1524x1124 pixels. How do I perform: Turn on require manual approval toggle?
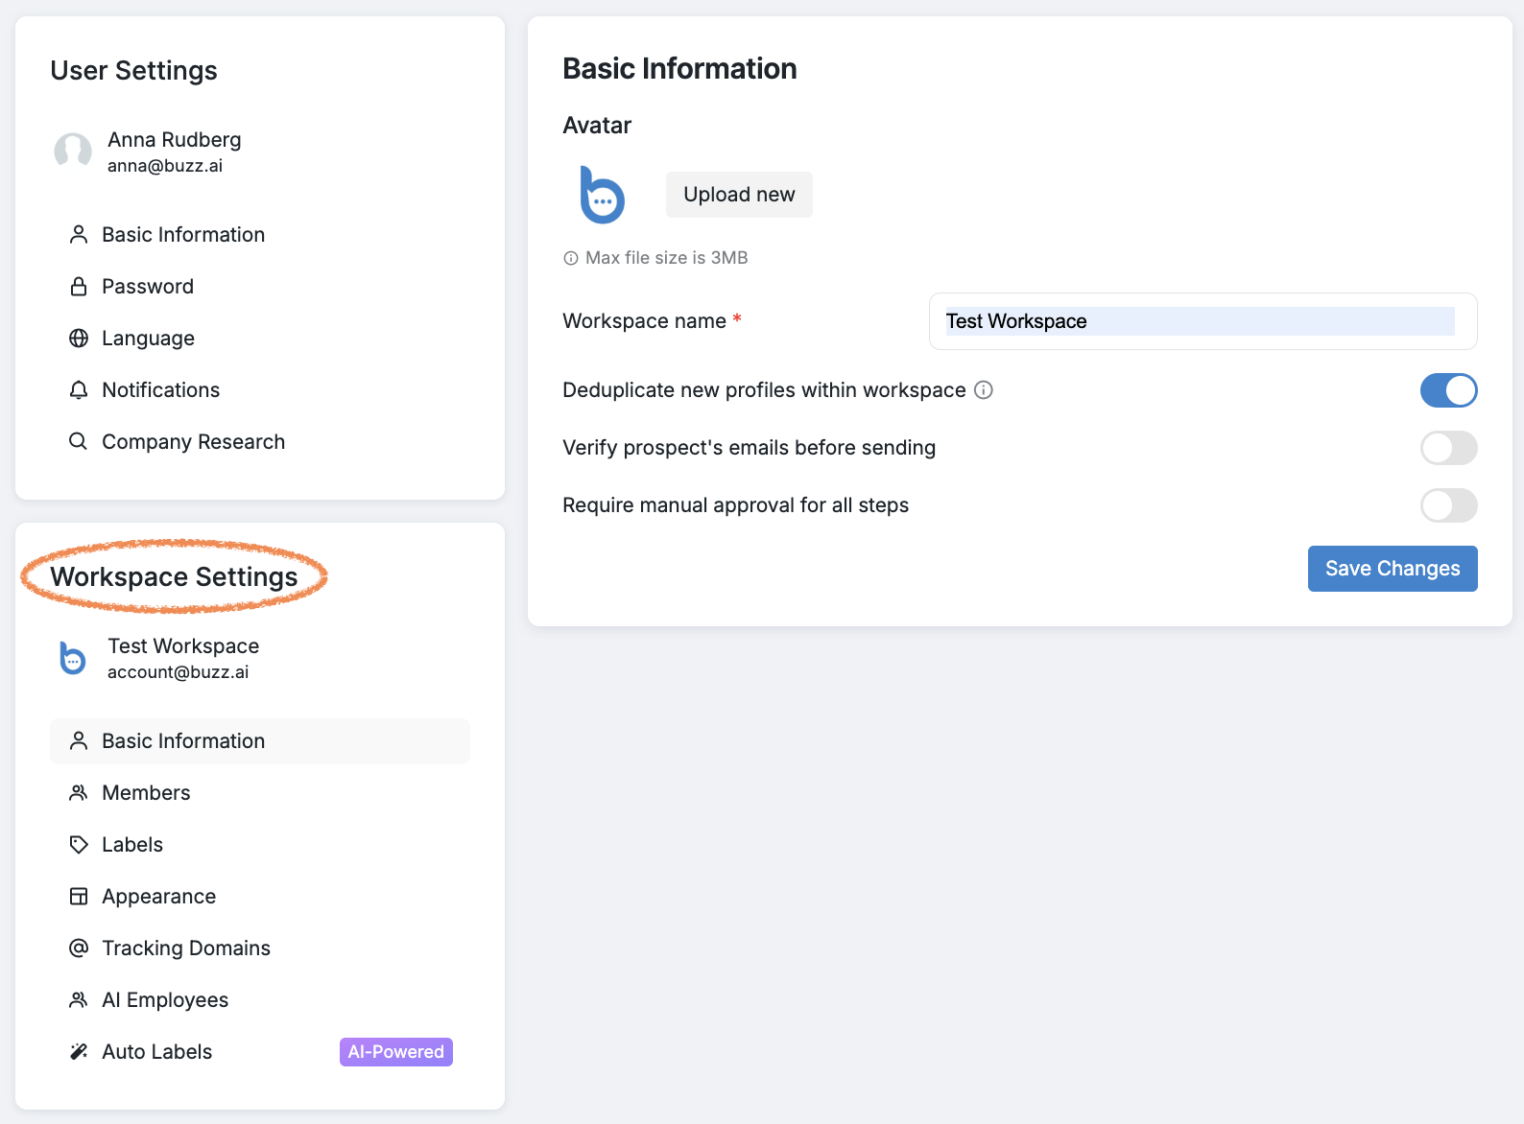click(1448, 505)
